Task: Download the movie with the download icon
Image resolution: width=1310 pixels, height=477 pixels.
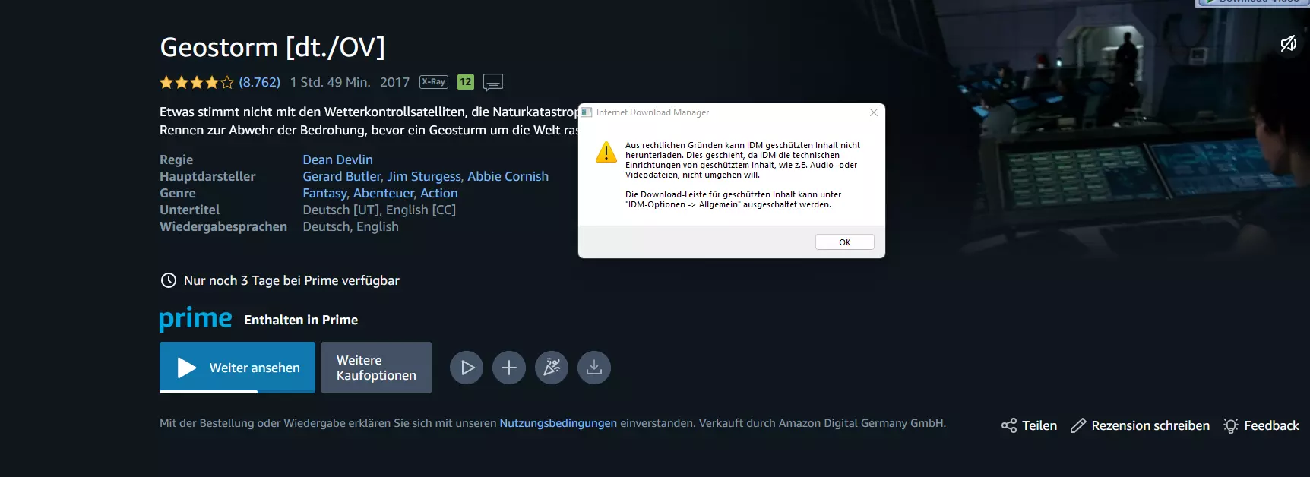Action: (x=594, y=368)
